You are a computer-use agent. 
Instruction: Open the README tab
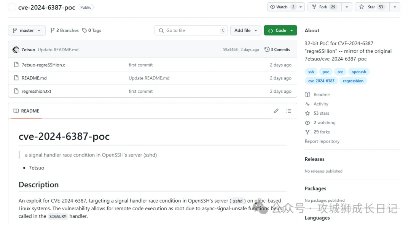pos(27,111)
